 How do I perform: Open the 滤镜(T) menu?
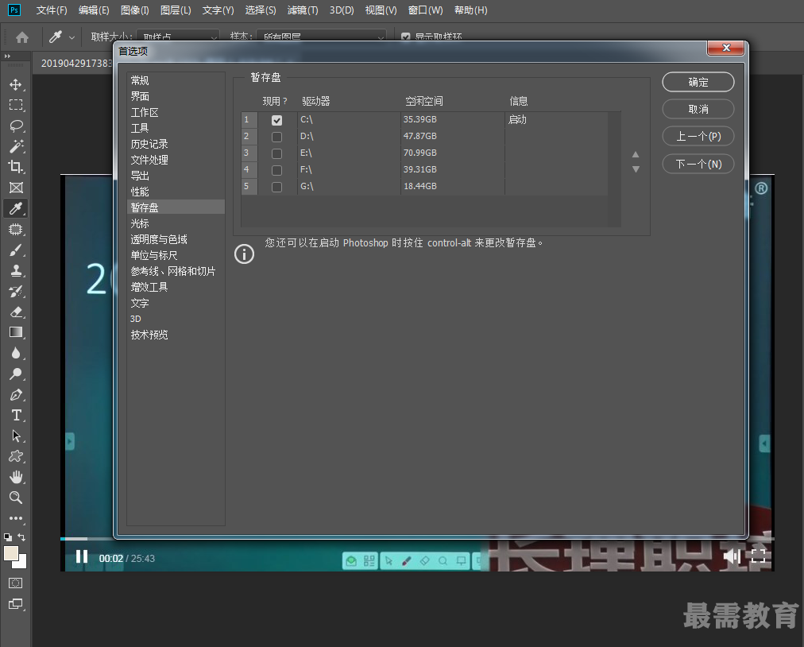click(x=303, y=10)
